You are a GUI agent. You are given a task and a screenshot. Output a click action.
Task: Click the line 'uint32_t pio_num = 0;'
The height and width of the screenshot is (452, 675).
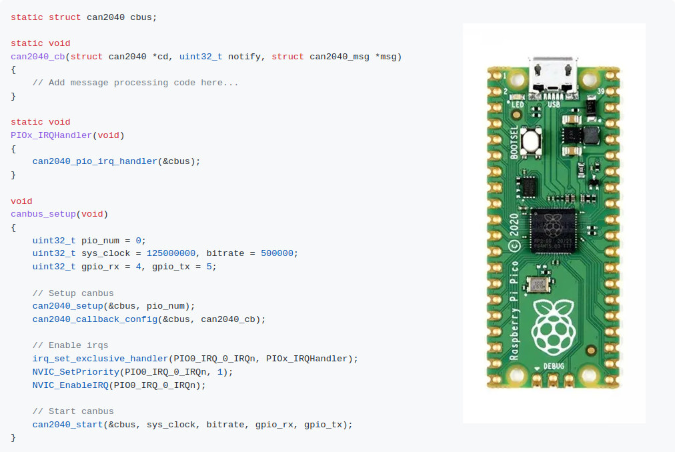click(x=89, y=241)
